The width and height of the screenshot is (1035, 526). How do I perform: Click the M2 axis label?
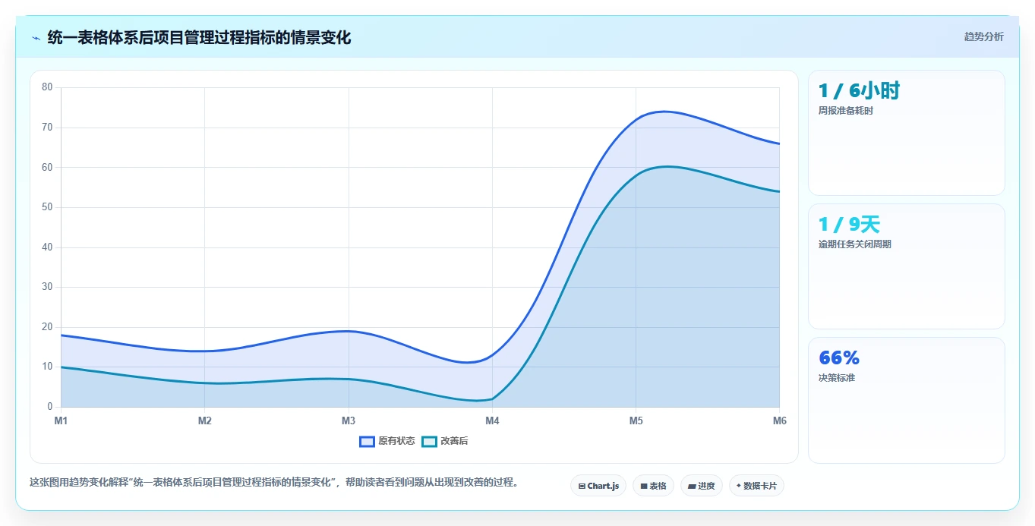tap(204, 420)
